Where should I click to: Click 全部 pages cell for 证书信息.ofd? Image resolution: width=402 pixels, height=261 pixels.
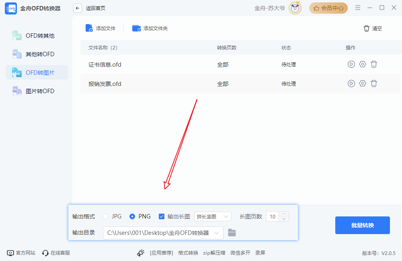point(223,65)
